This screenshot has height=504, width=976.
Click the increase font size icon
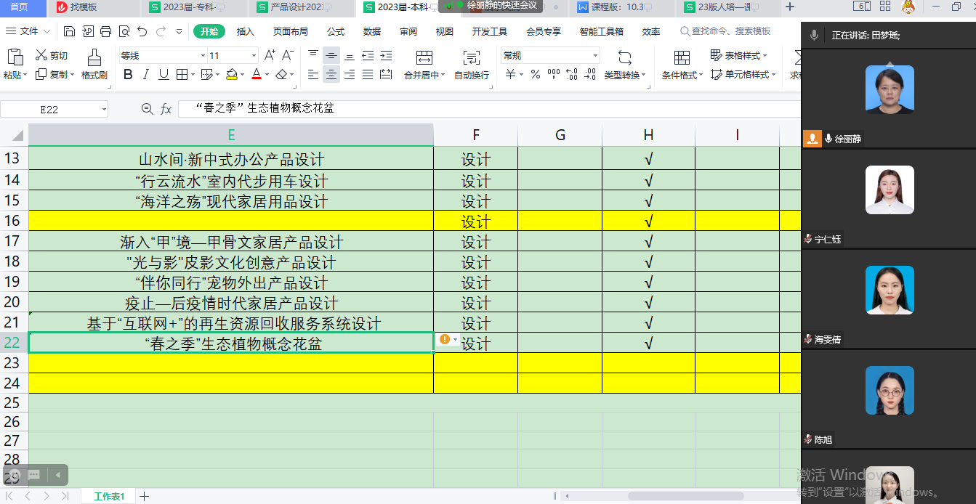[x=270, y=56]
